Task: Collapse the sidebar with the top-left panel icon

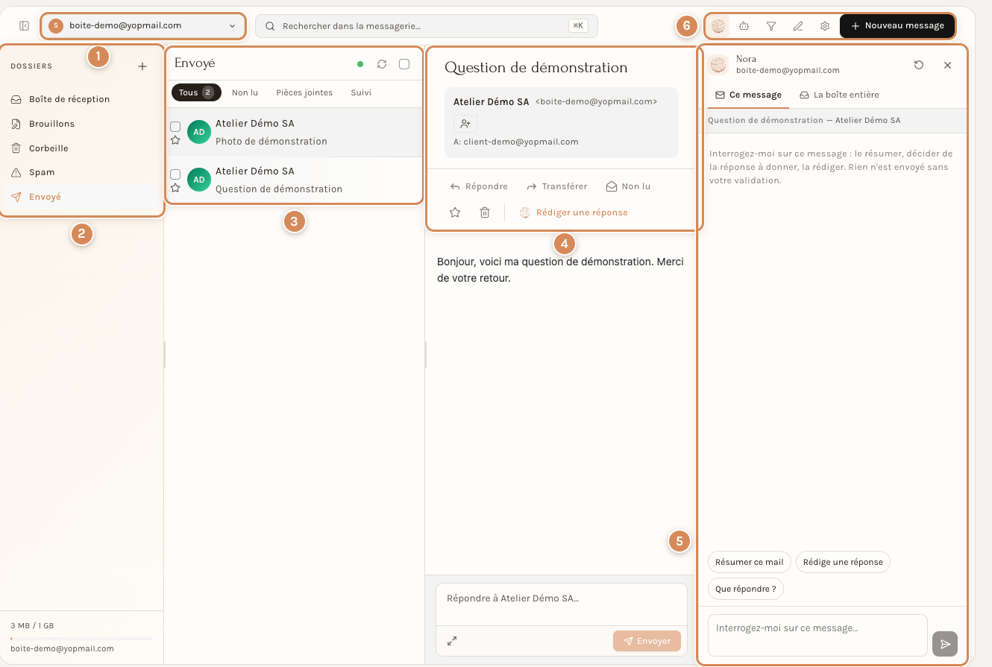Action: pyautogui.click(x=24, y=25)
